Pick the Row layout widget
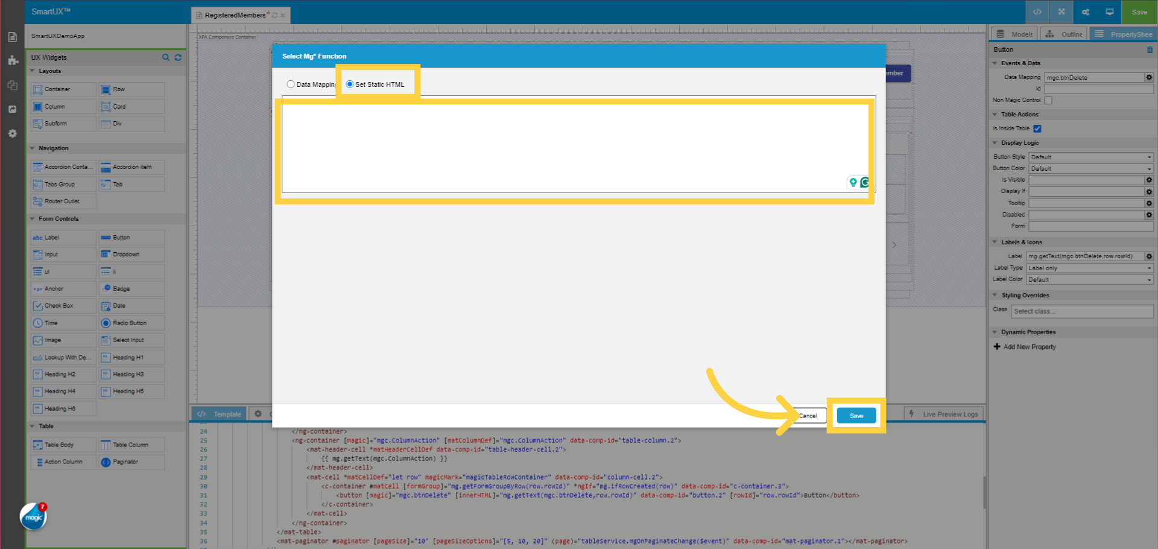Viewport: 1158px width, 549px height. point(131,89)
